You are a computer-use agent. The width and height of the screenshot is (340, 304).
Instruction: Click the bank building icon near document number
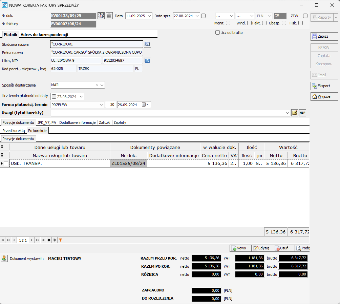click(109, 16)
